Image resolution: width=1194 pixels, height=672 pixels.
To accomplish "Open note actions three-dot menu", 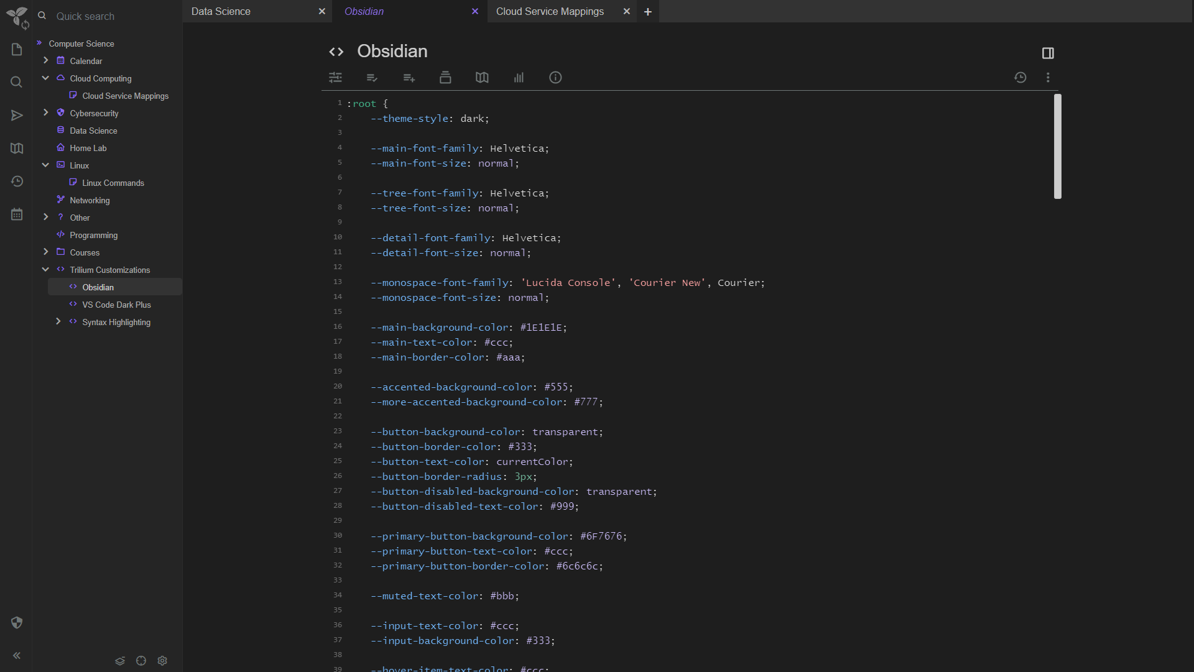I will pos(1048,78).
